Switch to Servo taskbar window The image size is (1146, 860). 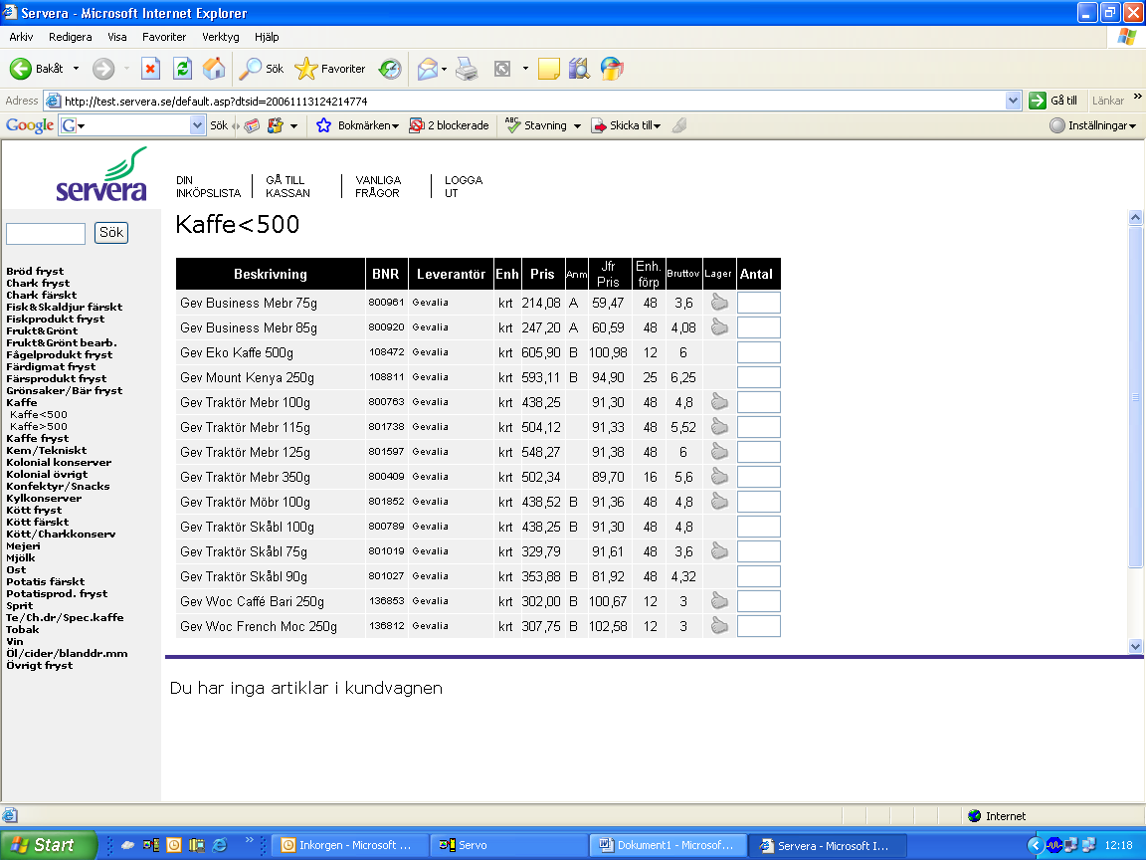[x=508, y=845]
